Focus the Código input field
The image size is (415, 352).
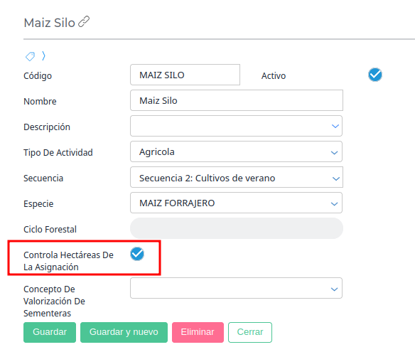pyautogui.click(x=185, y=75)
